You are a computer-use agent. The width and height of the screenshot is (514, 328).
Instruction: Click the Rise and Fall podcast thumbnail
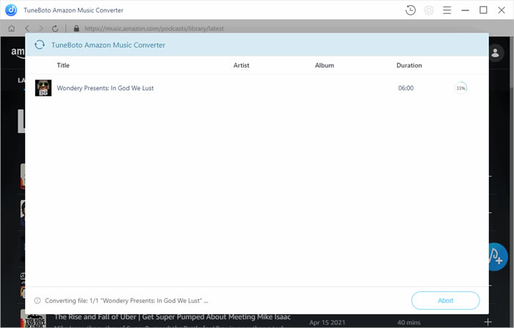34,320
